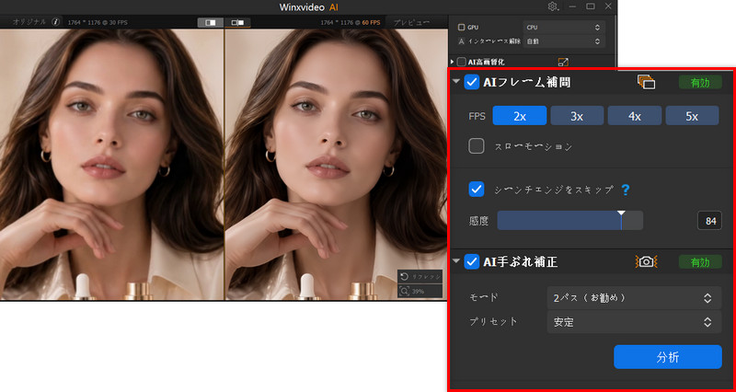Viewport: 736px width, 392px height.
Task: Click the 感度 sensitivity slider track
Action: [569, 221]
